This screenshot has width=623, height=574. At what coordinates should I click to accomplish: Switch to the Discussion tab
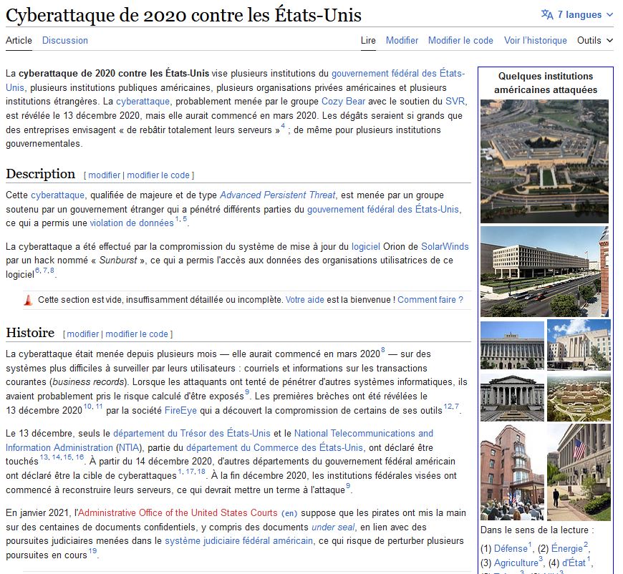[x=65, y=40]
